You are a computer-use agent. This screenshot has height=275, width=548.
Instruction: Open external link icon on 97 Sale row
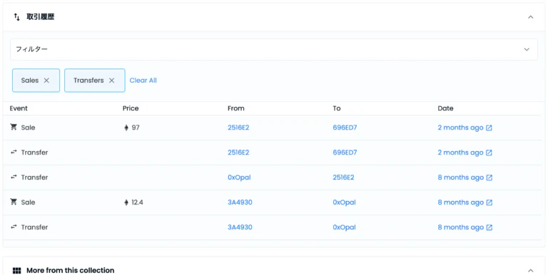[x=489, y=128]
